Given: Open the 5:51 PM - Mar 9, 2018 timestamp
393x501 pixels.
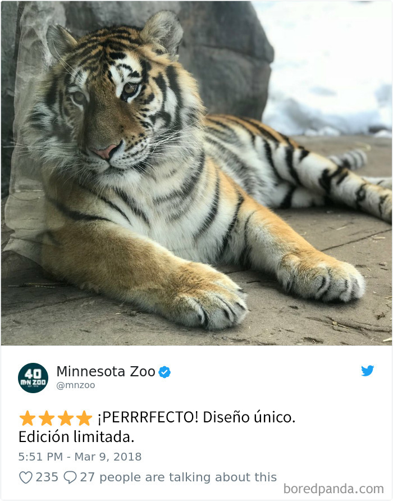Looking at the screenshot, I should tap(80, 457).
